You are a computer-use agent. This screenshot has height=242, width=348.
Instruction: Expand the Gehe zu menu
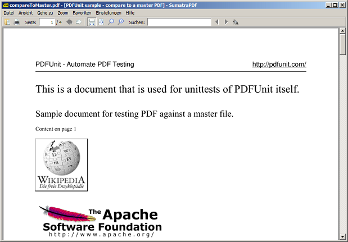45,12
